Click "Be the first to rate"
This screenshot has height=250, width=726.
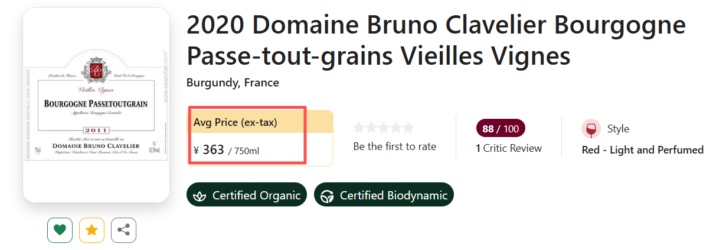coord(394,146)
